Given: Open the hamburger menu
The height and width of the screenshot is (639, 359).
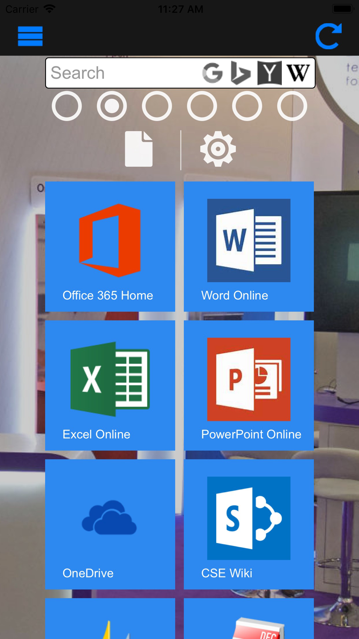Looking at the screenshot, I should (30, 36).
